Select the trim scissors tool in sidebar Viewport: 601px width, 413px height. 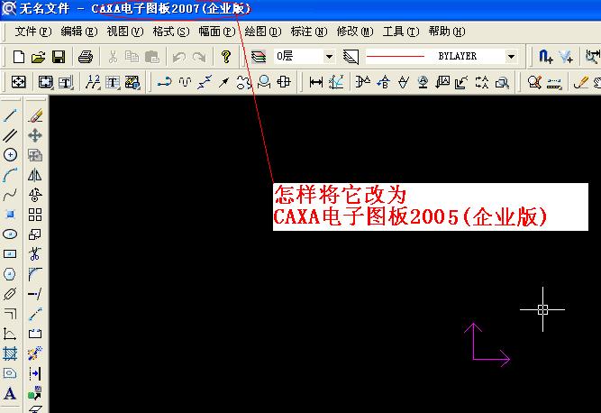coord(35,254)
